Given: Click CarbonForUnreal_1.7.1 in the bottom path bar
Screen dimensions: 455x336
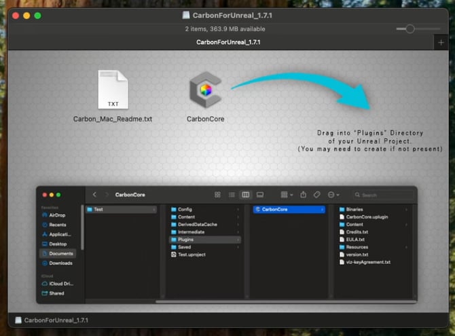Looking at the screenshot, I should click(52, 320).
